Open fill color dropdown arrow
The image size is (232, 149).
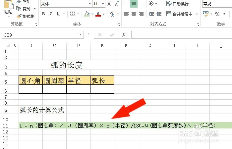click(92, 14)
